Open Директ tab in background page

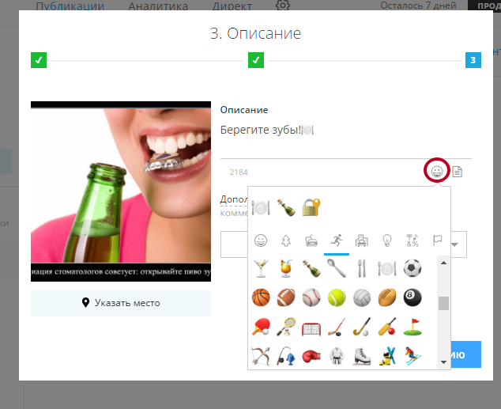232,6
